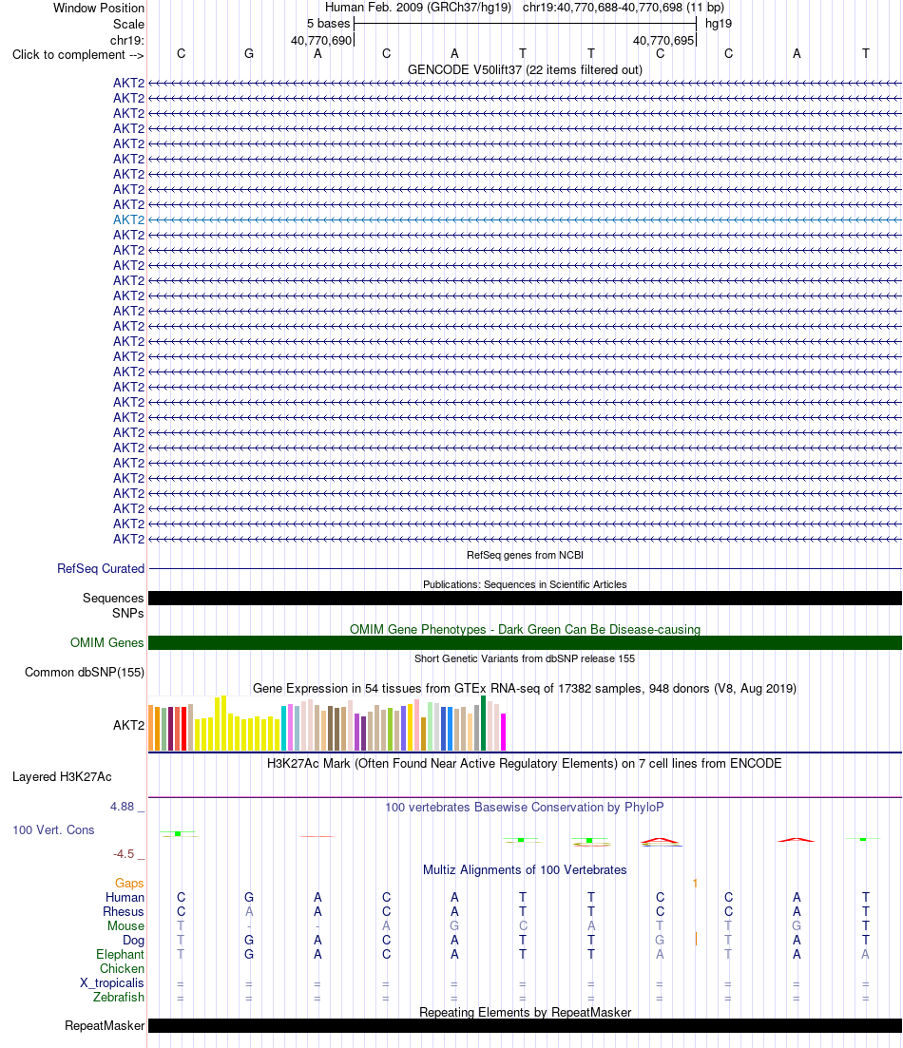The width and height of the screenshot is (903, 1048).
Task: Open the GENCODE V50lift37 track title
Action: (x=525, y=69)
